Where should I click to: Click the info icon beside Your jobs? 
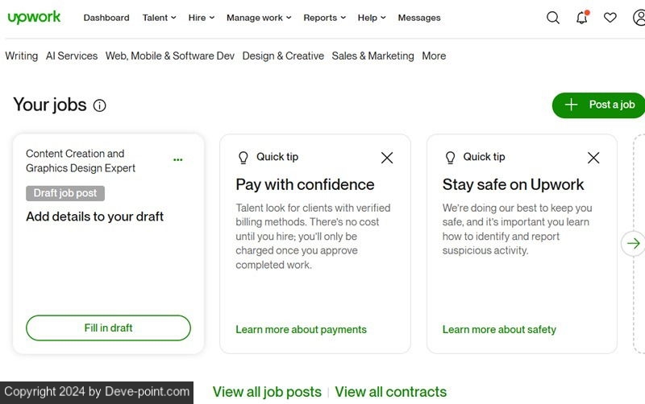click(x=100, y=105)
